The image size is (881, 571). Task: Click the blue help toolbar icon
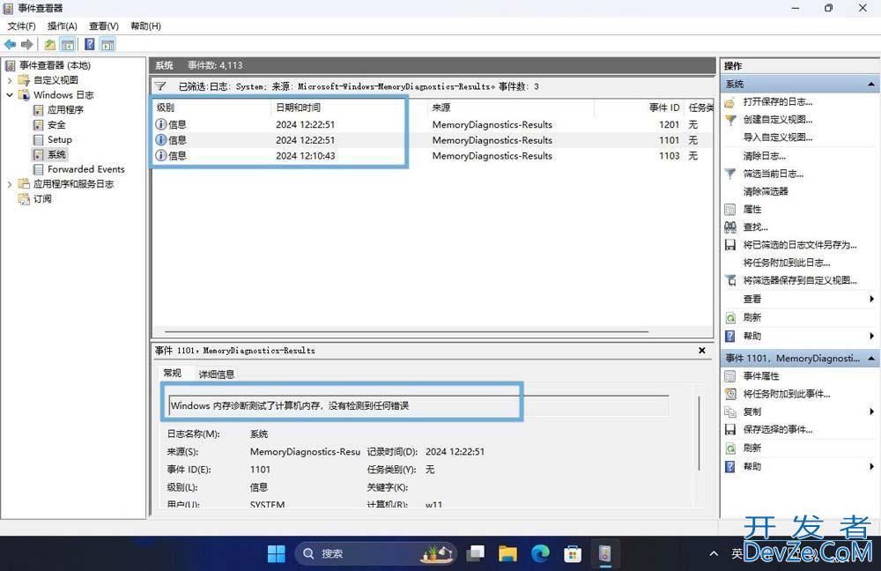click(x=89, y=44)
